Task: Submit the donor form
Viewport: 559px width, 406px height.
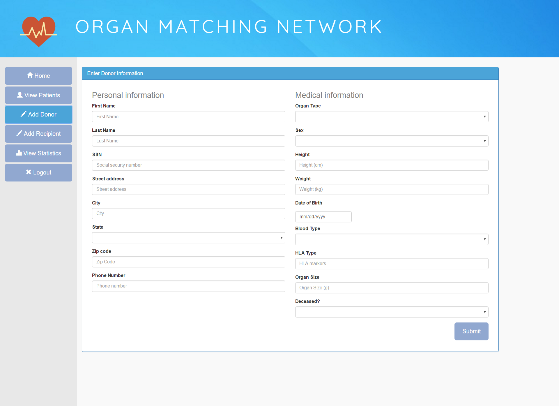Action: 471,331
